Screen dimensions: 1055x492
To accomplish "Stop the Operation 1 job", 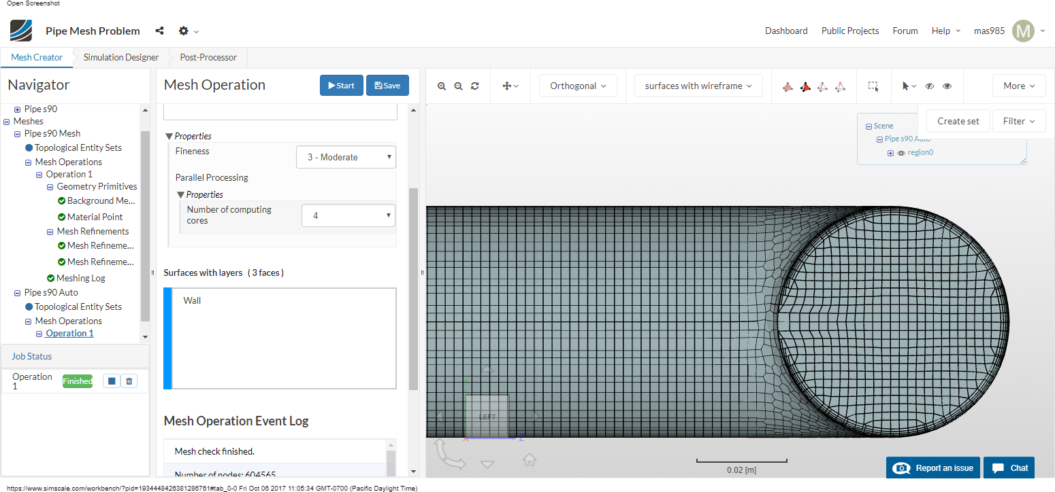I will tap(112, 381).
